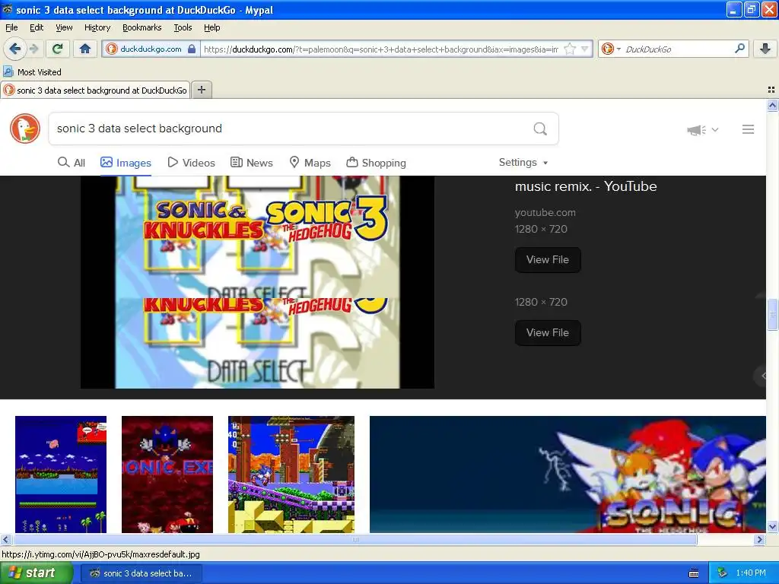Click the upper View File button
Viewport: 779px width, 584px height.
coord(548,260)
